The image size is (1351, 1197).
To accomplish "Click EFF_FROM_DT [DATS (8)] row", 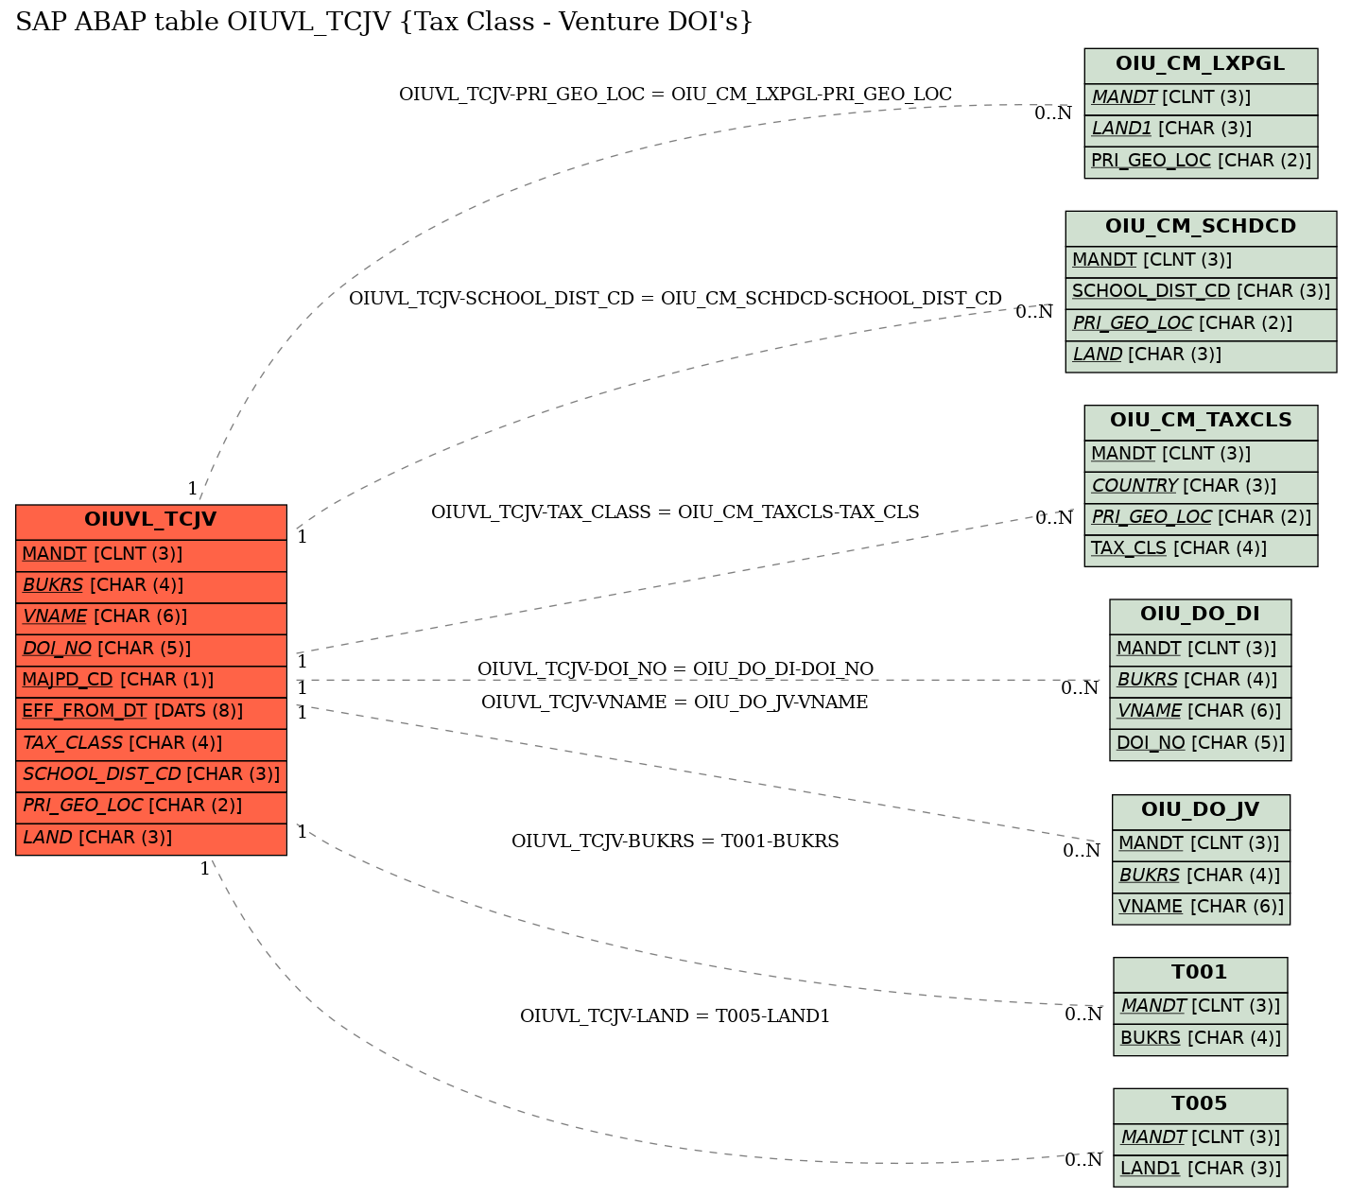I will [x=151, y=712].
